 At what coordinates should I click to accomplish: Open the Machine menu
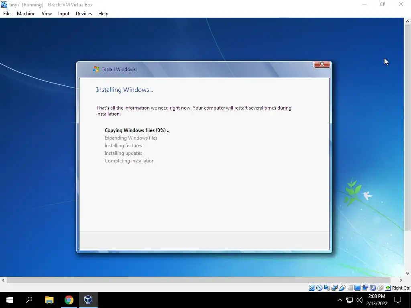(x=26, y=14)
